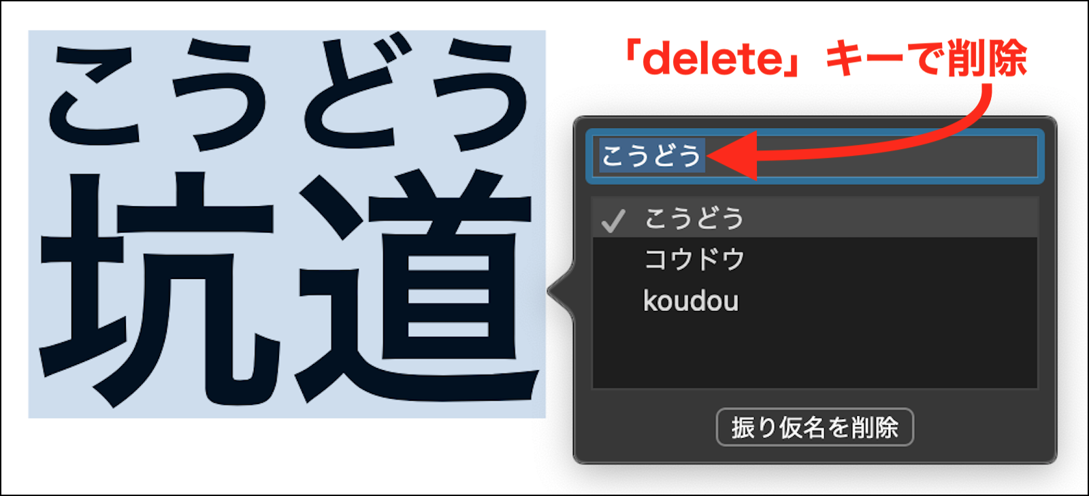Click the 振り仮名を削除 button

815,427
